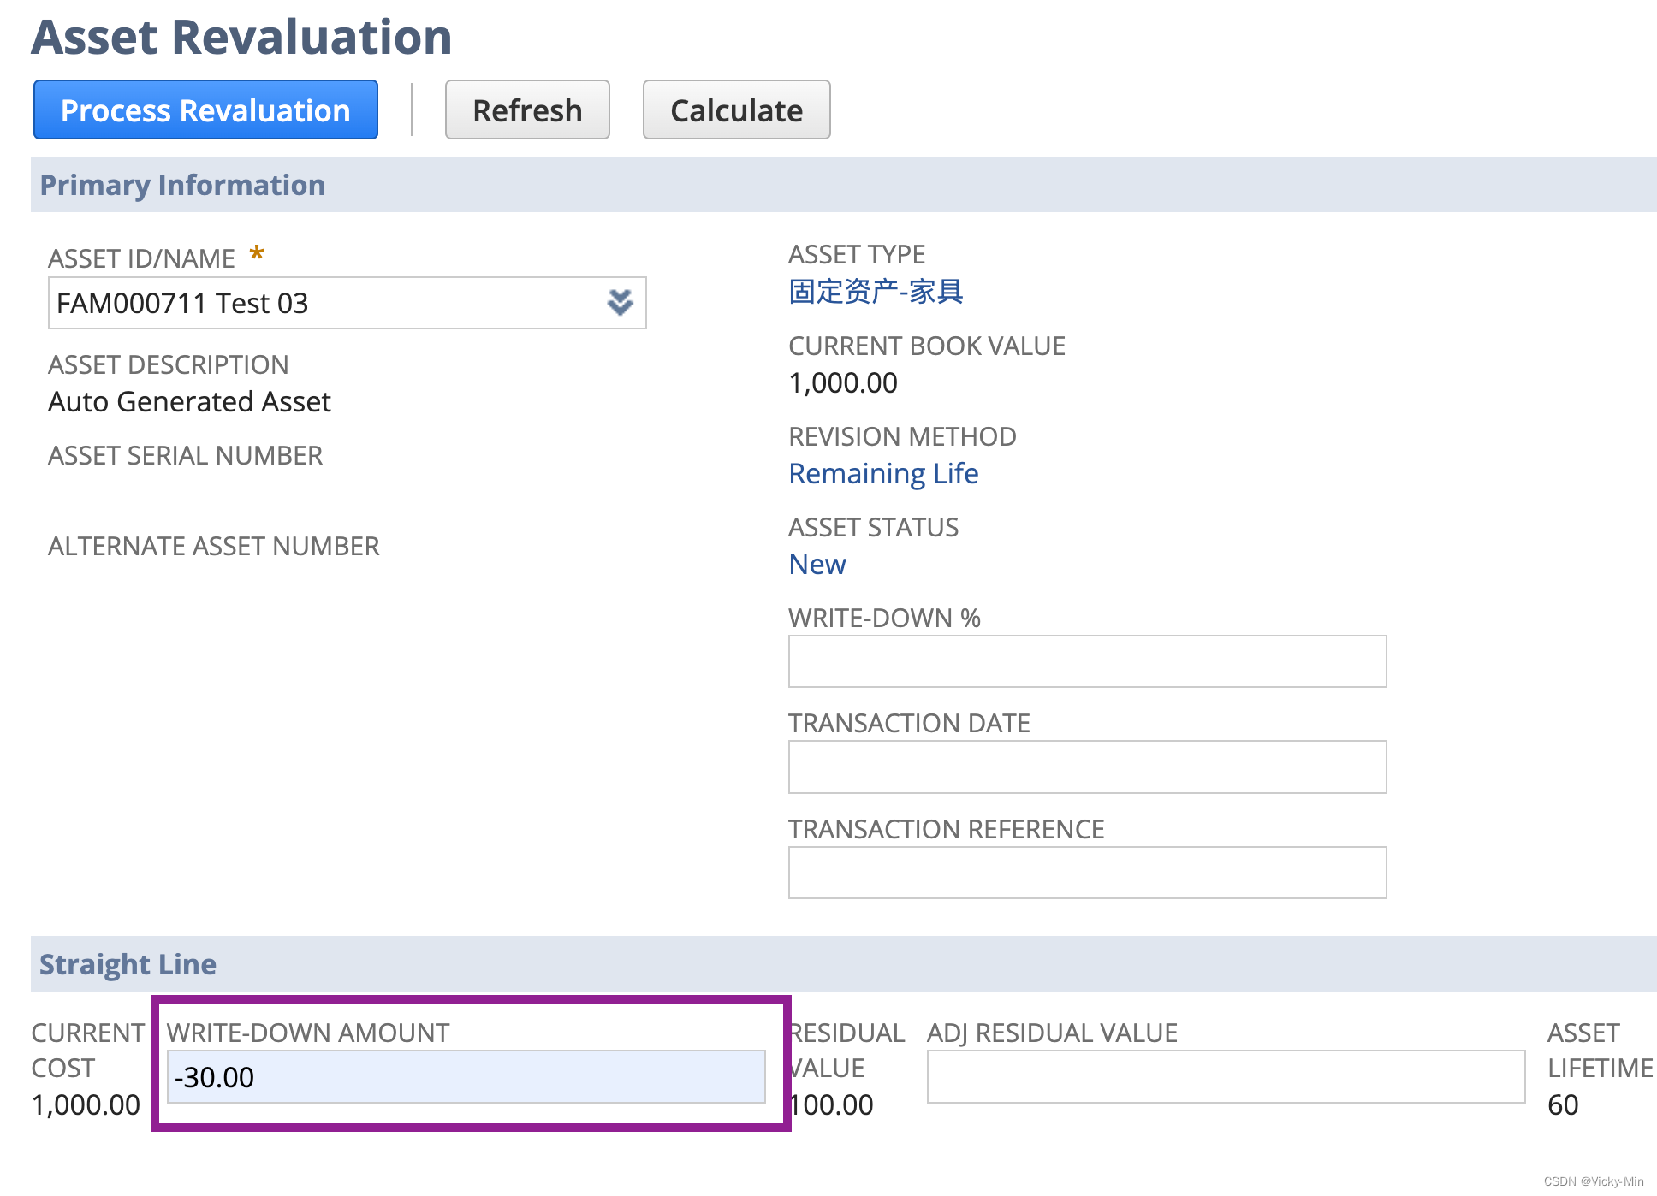The width and height of the screenshot is (1657, 1196).
Task: Click into the Transaction Date field
Action: click(1086, 767)
